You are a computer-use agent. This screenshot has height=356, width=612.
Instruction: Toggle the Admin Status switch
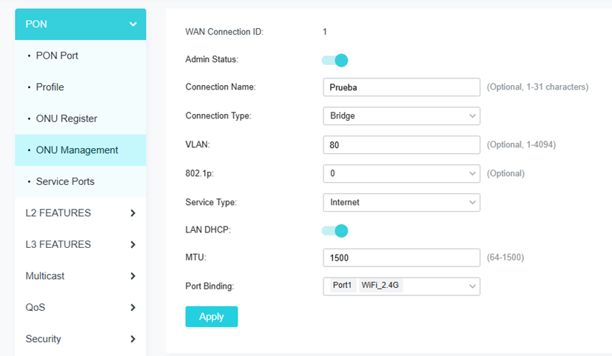(335, 61)
